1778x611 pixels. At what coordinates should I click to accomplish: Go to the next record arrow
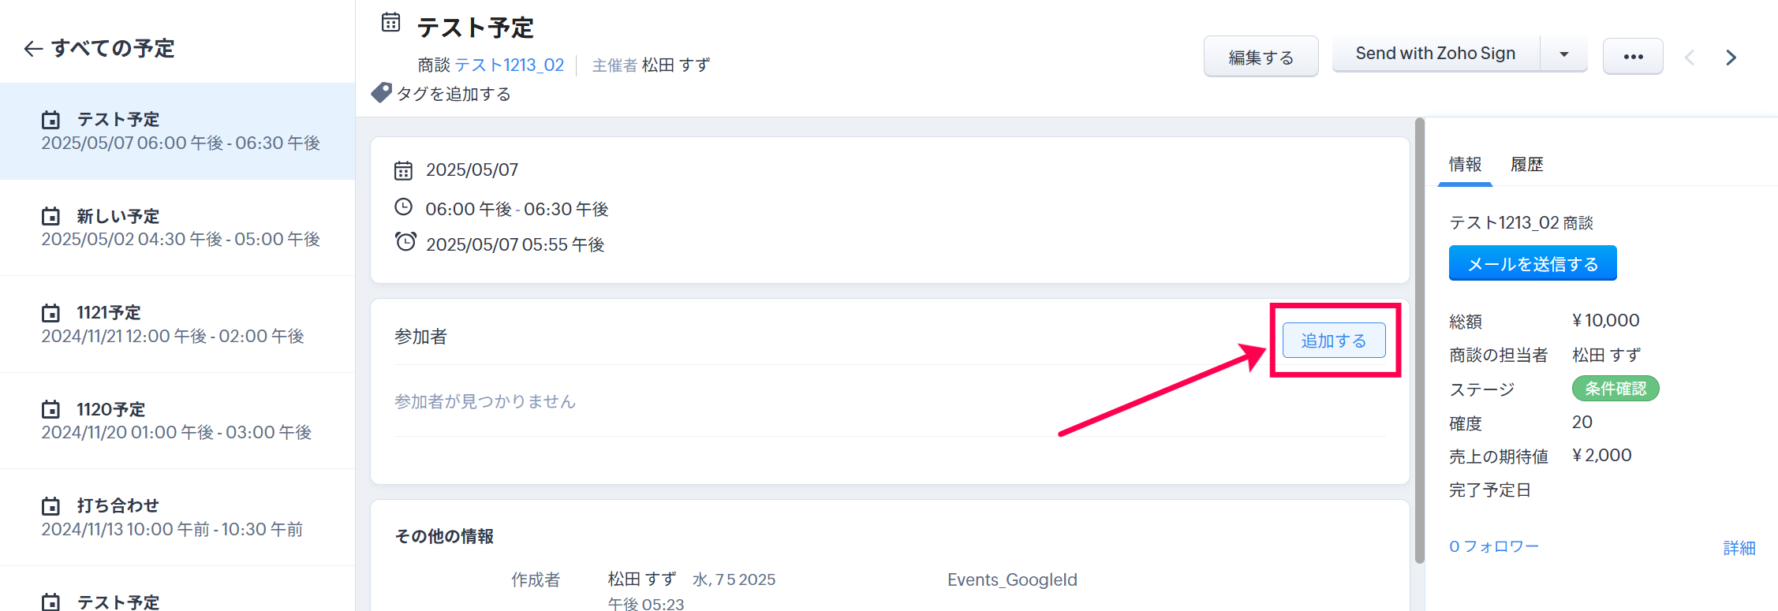coord(1731,58)
